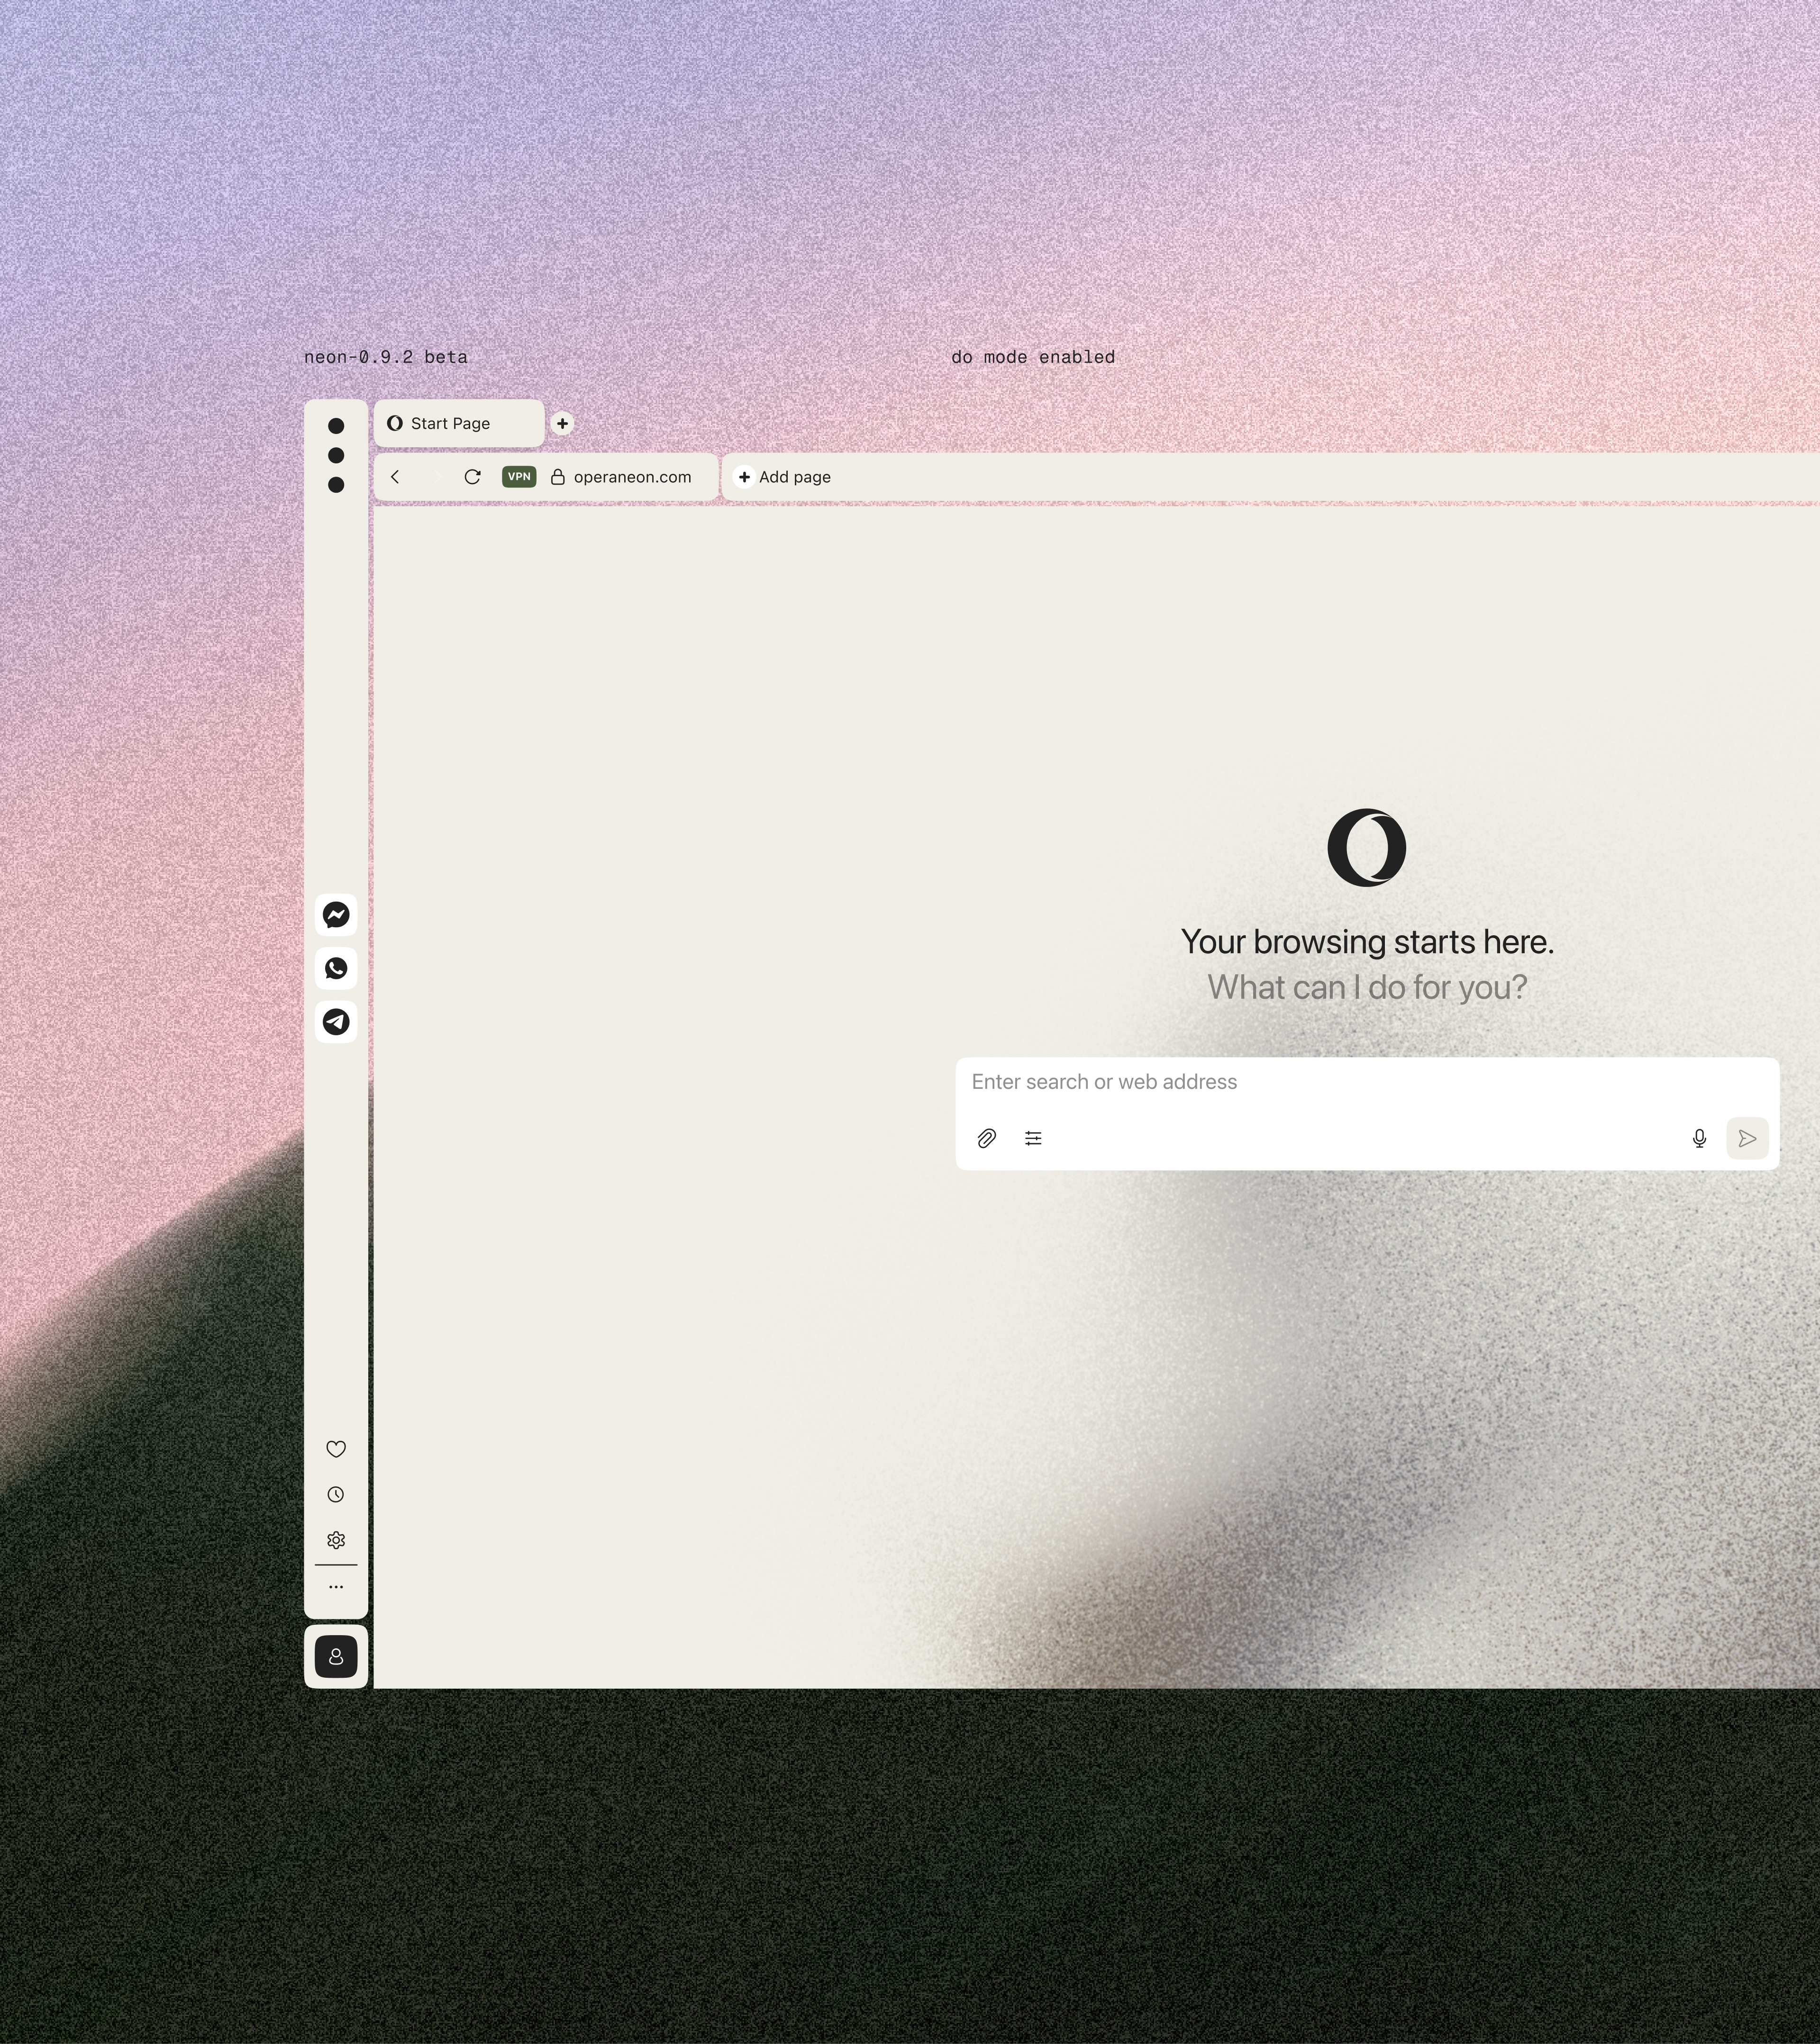Viewport: 1820px width, 2044px height.
Task: Attach a file with the paperclip icon
Action: point(986,1138)
